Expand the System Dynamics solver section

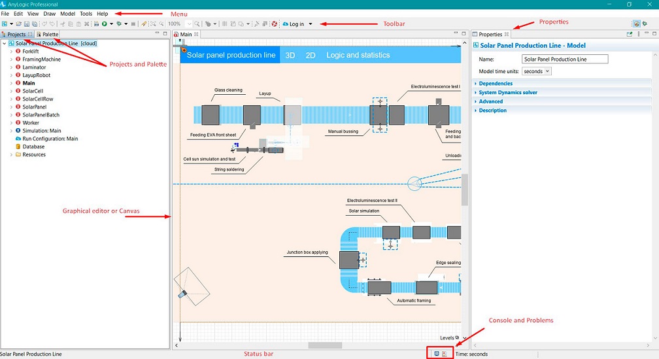[508, 93]
